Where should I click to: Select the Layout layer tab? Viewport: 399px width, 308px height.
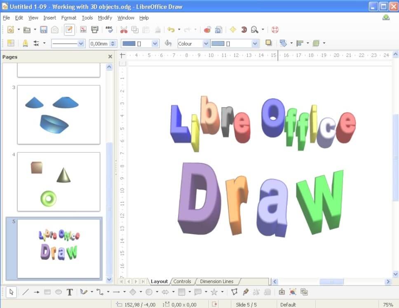159,282
